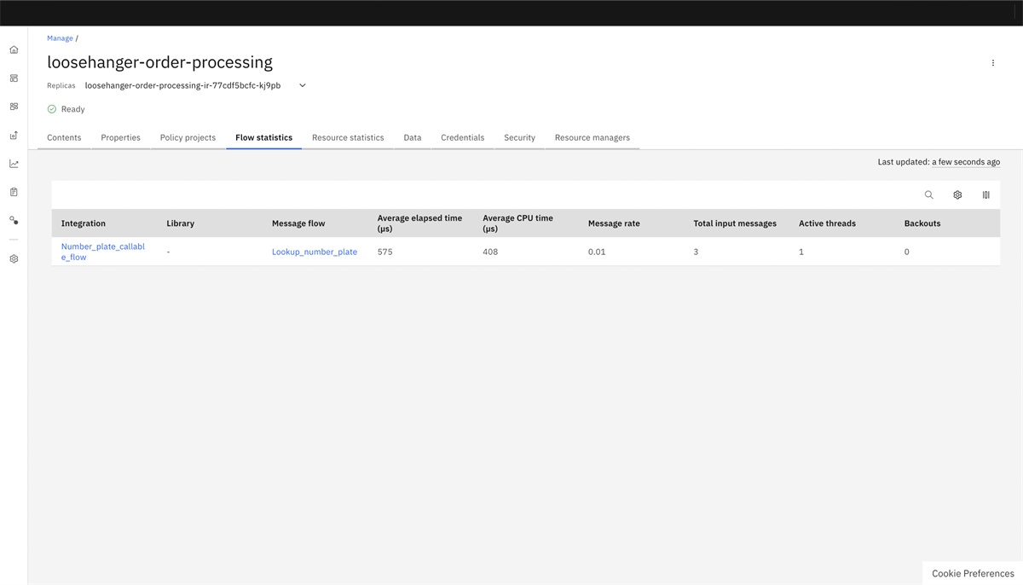Click the column customization icon on the table toolbar
The width and height of the screenshot is (1023, 585).
point(985,194)
